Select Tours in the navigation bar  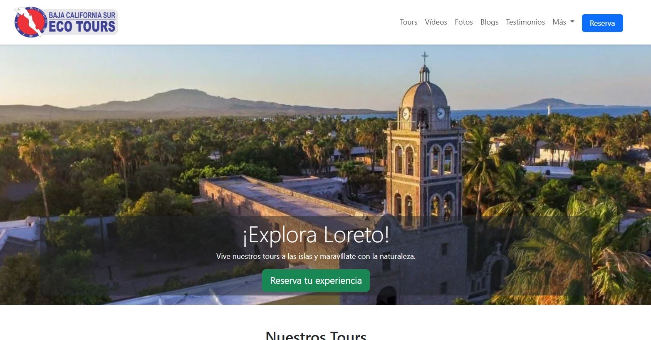(x=408, y=22)
